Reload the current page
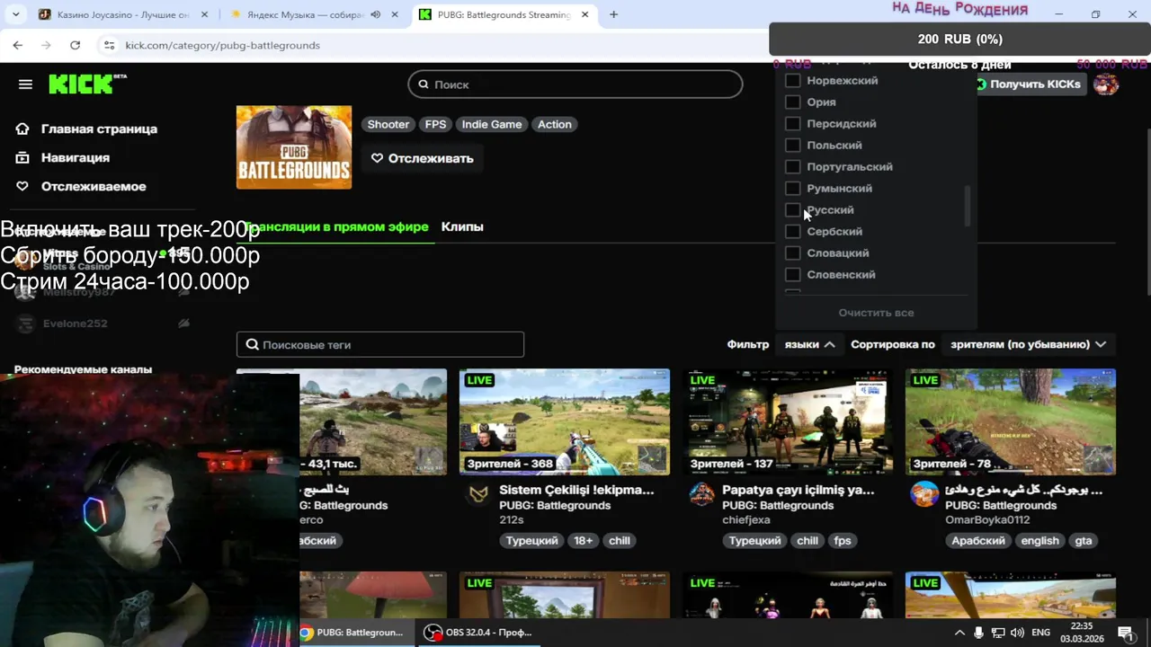The image size is (1151, 647). tap(75, 45)
